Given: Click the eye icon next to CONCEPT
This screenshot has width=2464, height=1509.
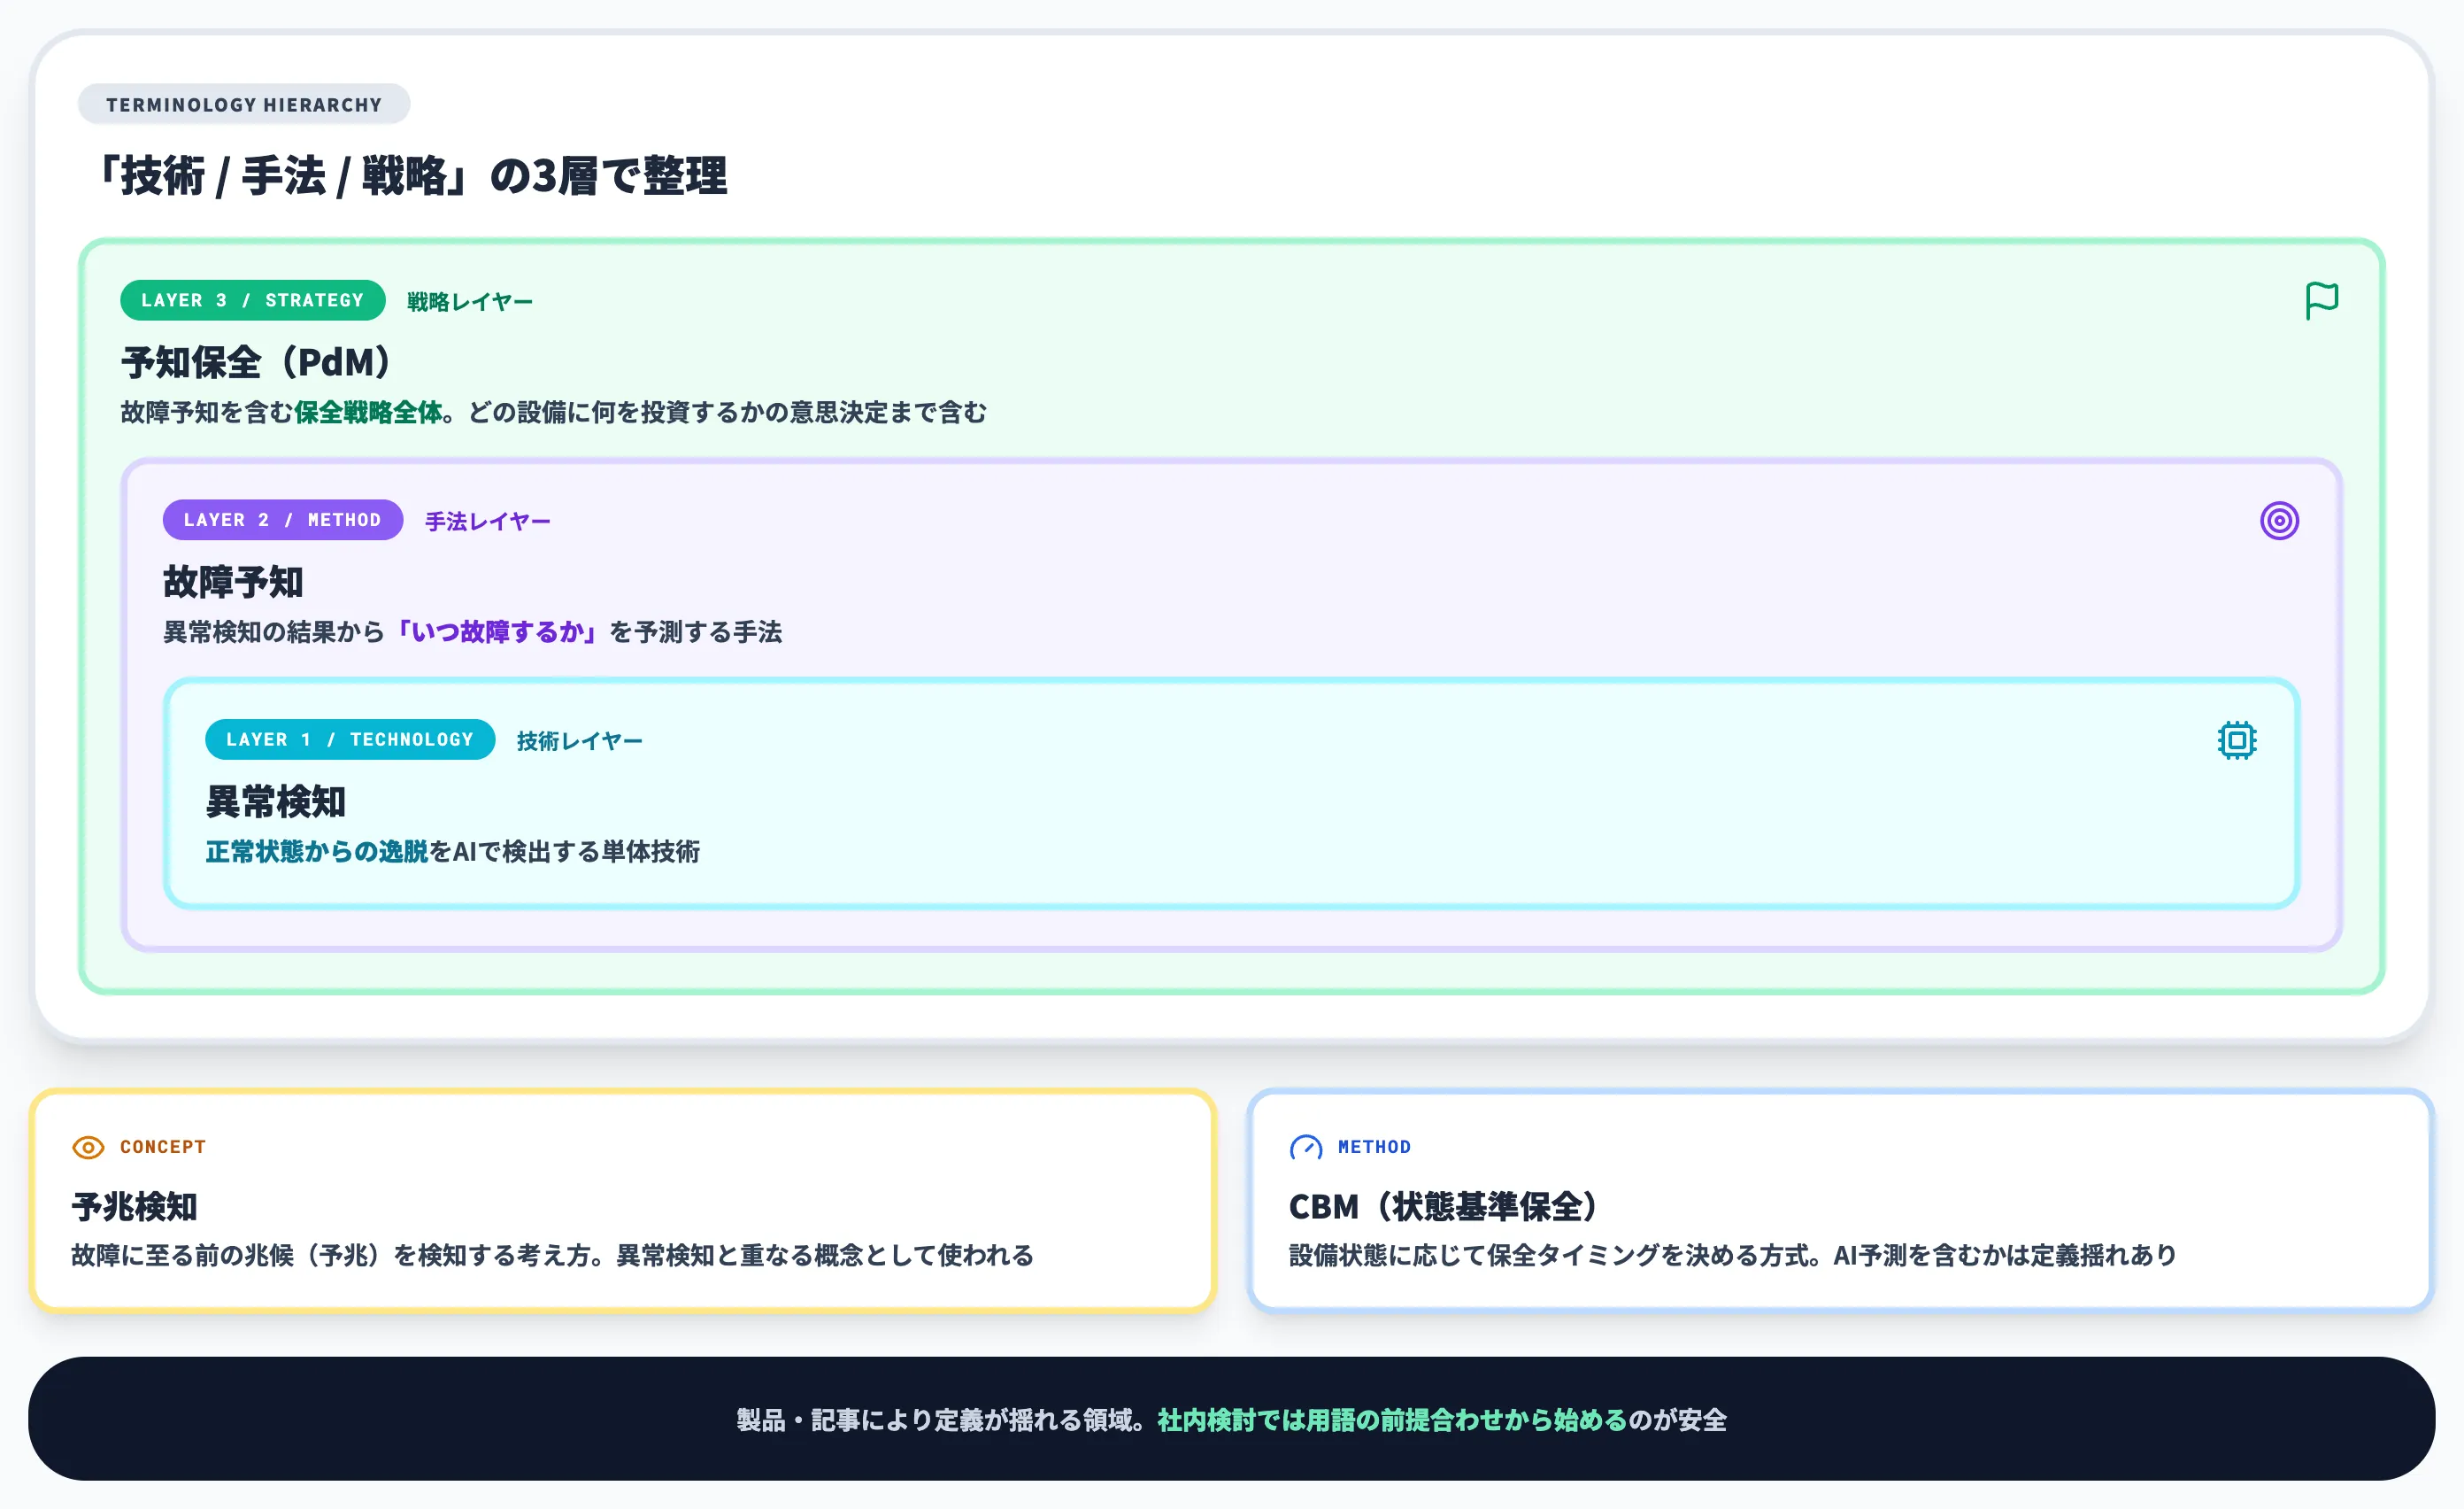Looking at the screenshot, I should tap(88, 1147).
